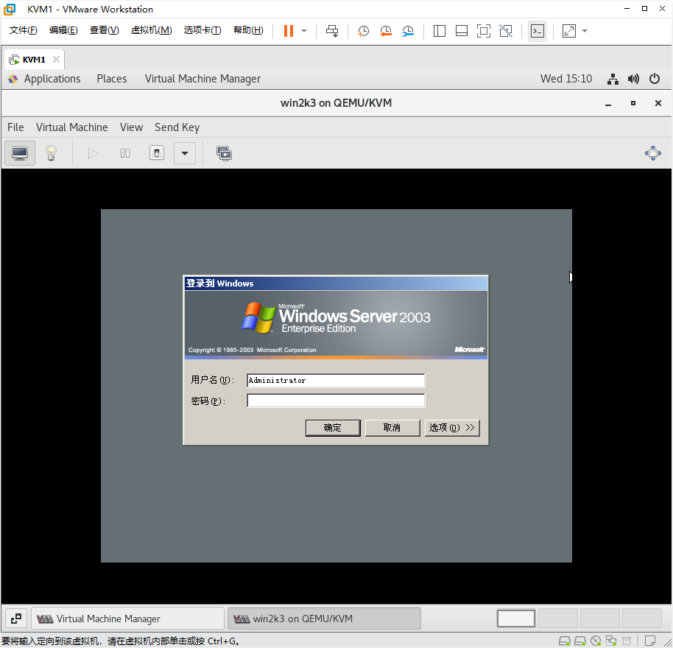The width and height of the screenshot is (673, 648).
Task: Toggle the VMware library sidebar view
Action: click(x=439, y=31)
